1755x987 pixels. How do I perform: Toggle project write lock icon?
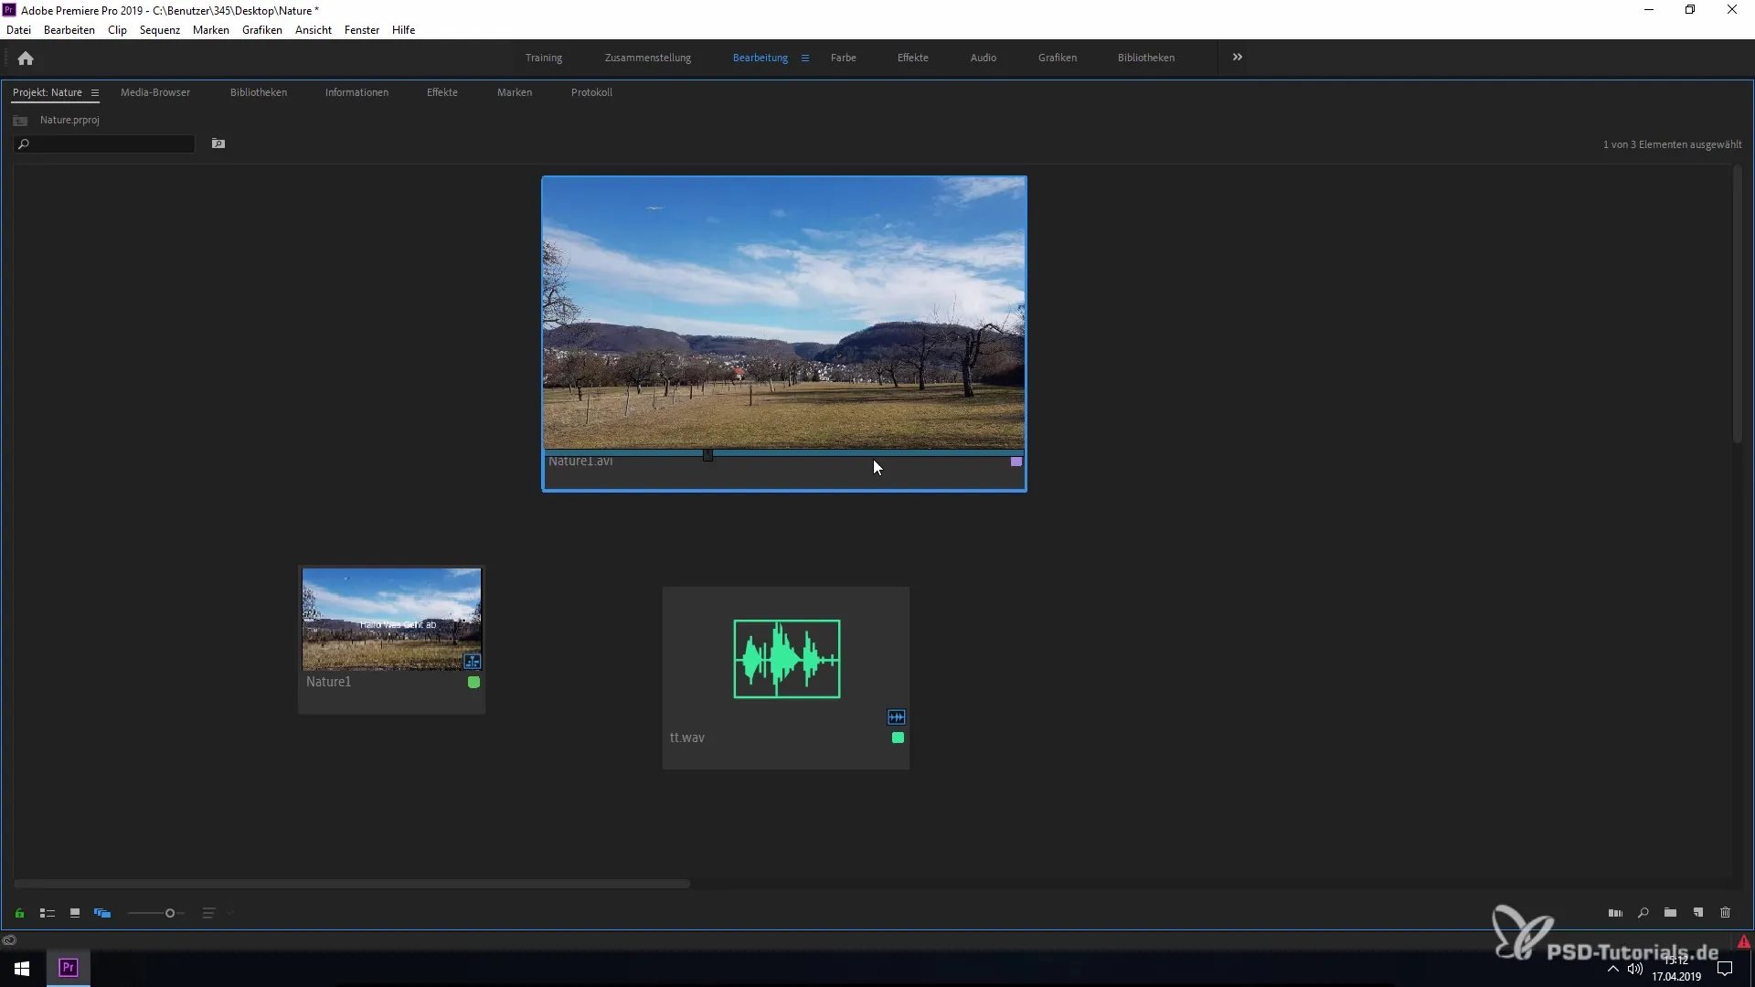19,913
